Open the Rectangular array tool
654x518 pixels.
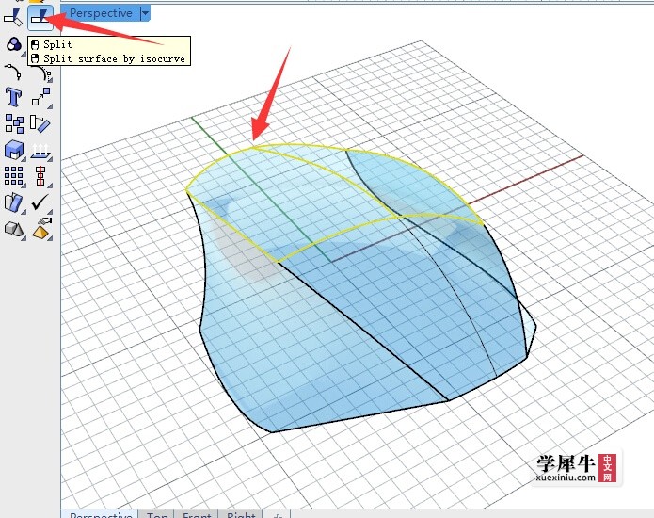(14, 176)
